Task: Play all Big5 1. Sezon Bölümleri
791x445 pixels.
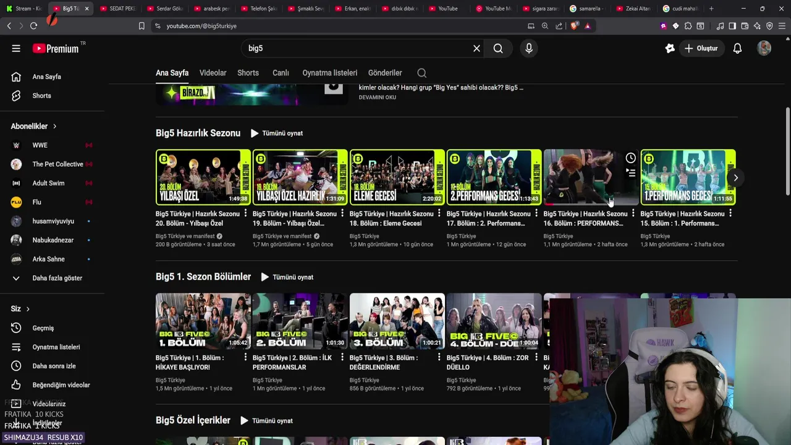Action: 287,277
